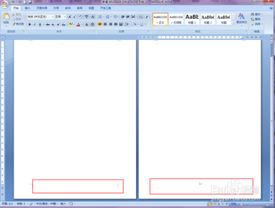The width and height of the screenshot is (275, 208).
Task: Switch to the Developer tools ribbon tab
Action: tap(106, 8)
